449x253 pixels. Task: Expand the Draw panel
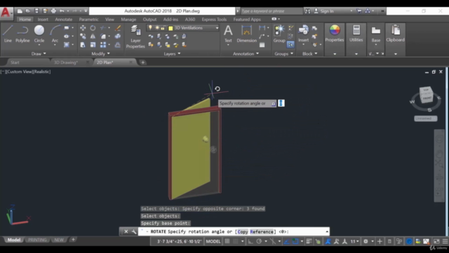(x=39, y=53)
